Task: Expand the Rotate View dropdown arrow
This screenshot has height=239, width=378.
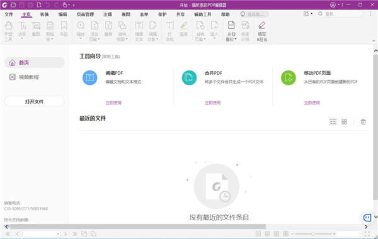Action: click(127, 39)
